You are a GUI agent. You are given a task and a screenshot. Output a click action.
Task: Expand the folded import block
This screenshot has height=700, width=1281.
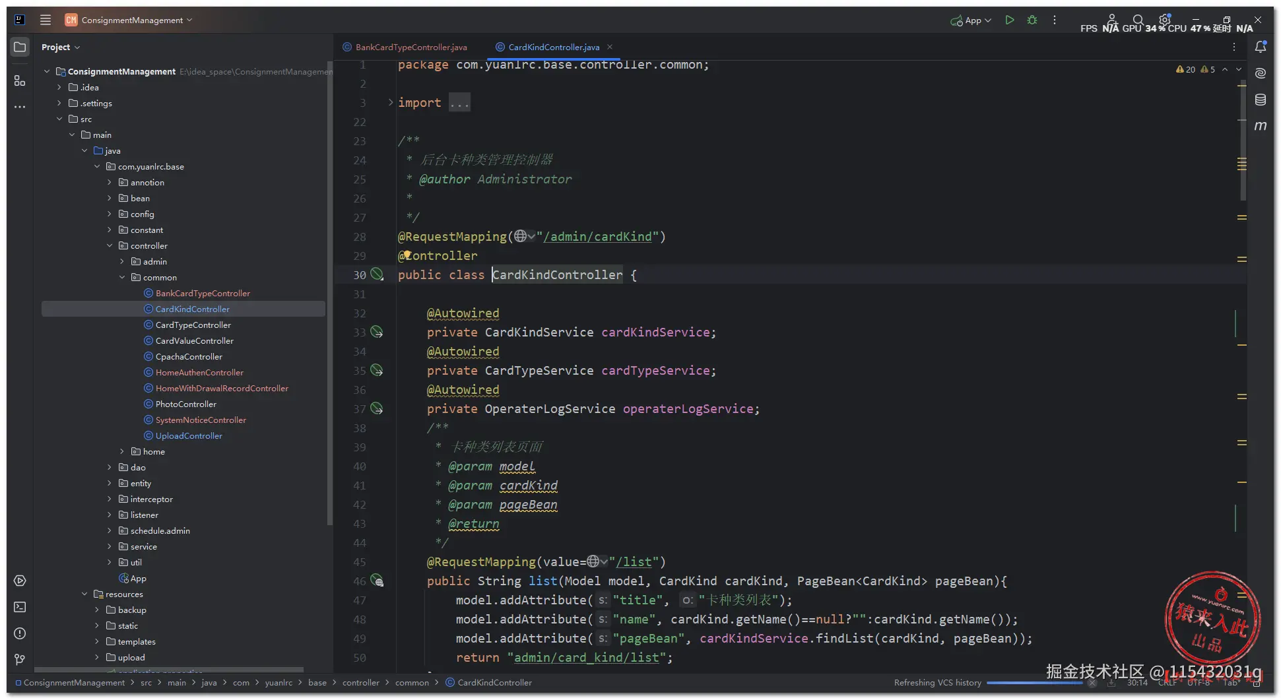(391, 102)
